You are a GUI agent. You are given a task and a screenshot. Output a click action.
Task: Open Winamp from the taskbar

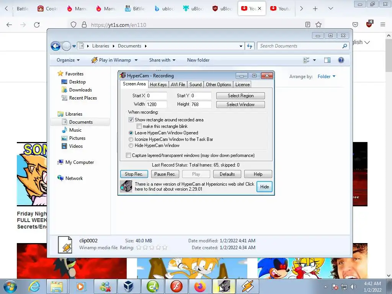[247, 286]
